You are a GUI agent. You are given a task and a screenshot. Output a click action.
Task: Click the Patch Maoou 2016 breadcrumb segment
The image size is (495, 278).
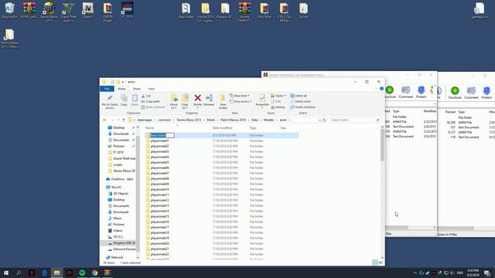pyautogui.click(x=233, y=120)
